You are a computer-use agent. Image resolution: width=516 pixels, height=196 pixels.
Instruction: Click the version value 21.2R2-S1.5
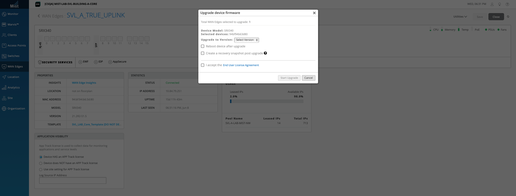point(79,116)
